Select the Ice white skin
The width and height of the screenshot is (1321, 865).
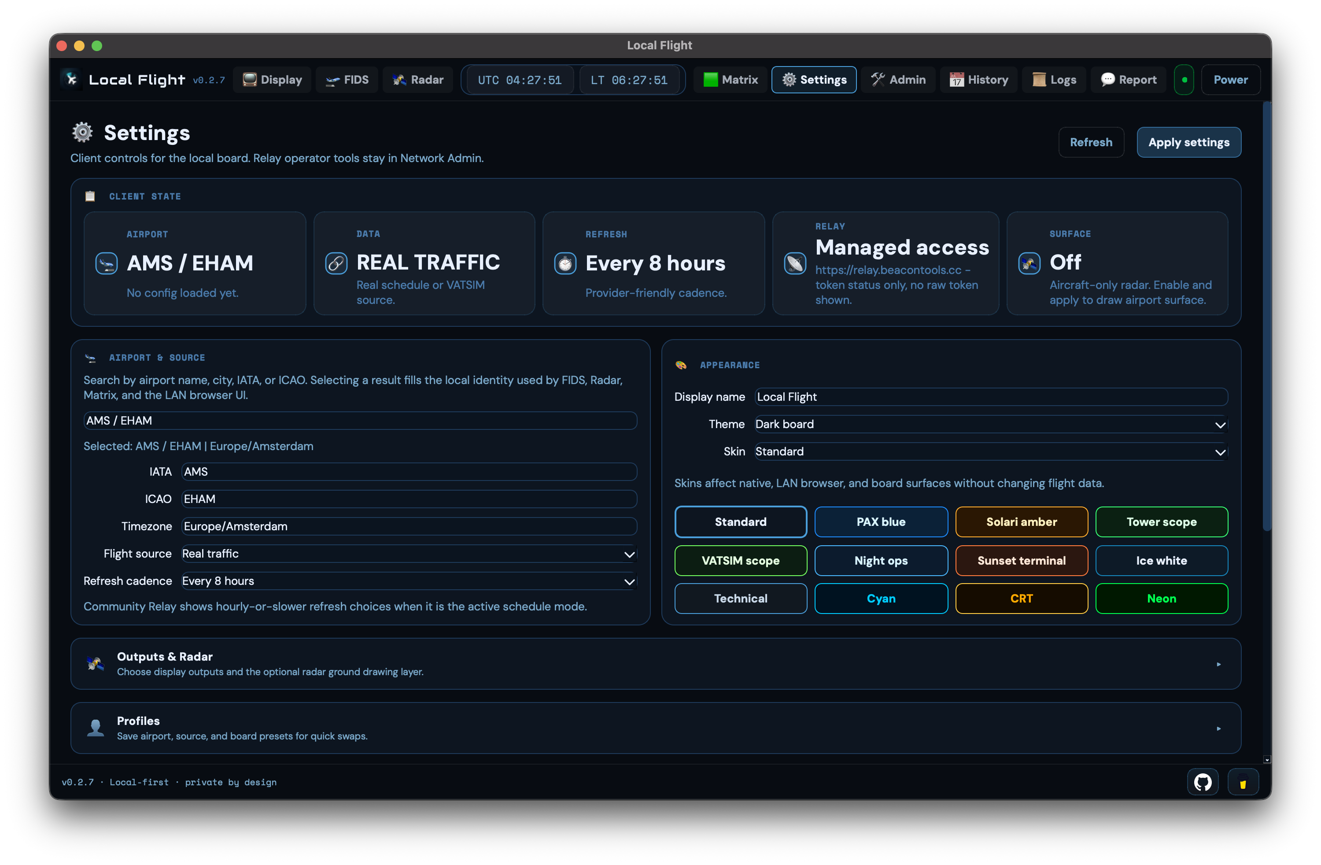(1161, 560)
